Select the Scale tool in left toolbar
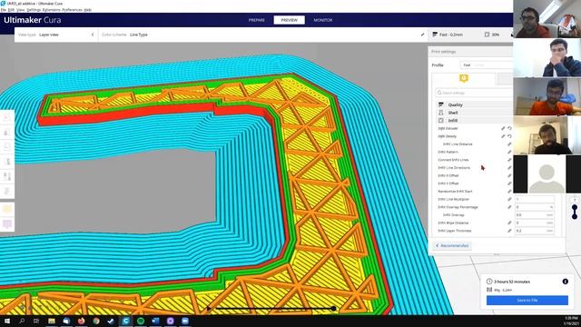 pos(6,133)
